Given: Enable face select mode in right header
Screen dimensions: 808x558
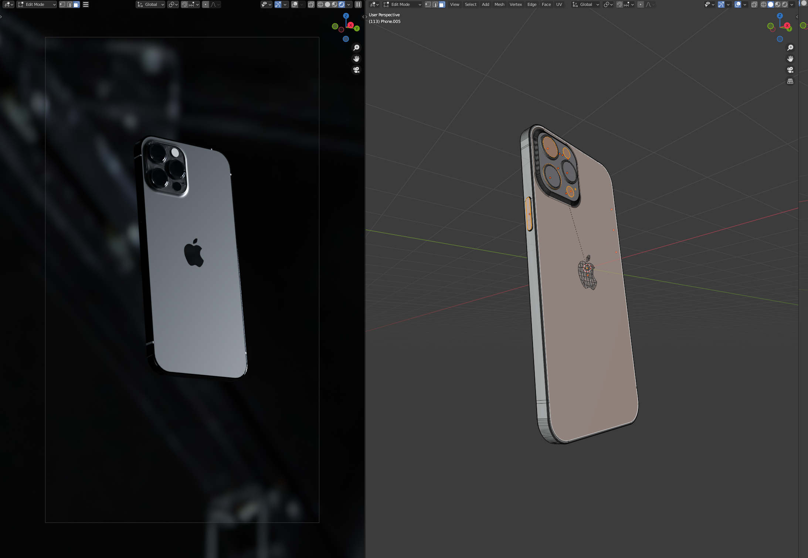Looking at the screenshot, I should coord(441,4).
